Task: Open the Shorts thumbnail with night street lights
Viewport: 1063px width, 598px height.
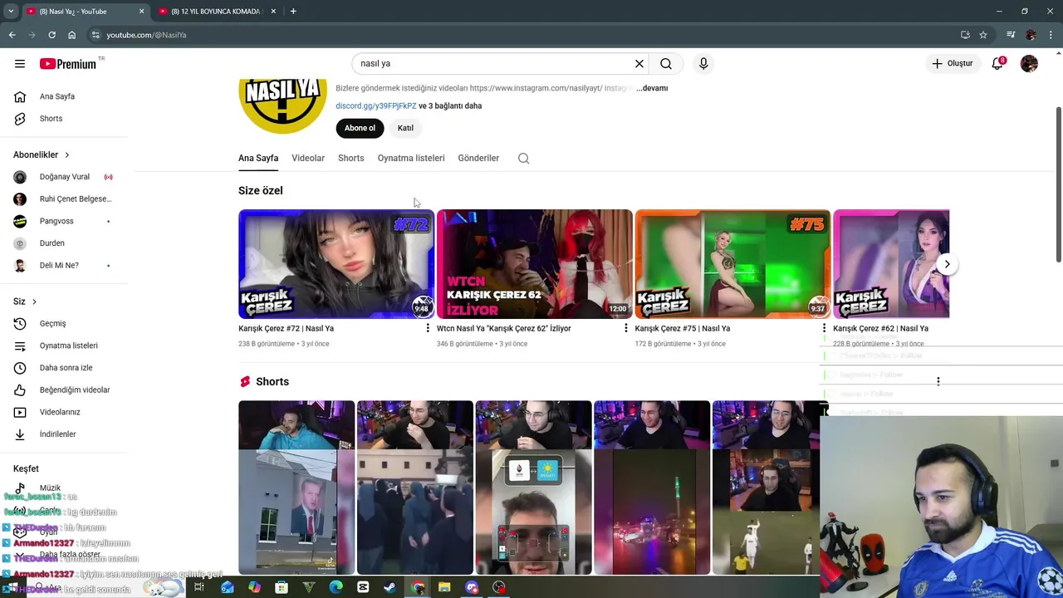Action: pos(652,488)
